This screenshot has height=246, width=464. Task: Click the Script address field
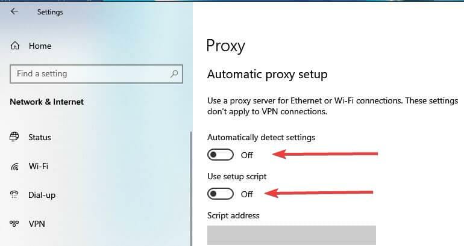tap(292, 235)
